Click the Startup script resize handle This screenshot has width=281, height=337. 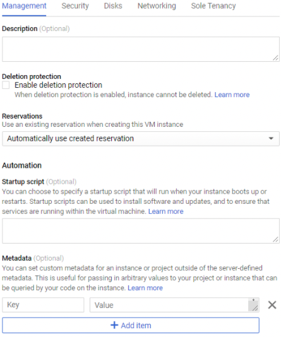coord(275,239)
